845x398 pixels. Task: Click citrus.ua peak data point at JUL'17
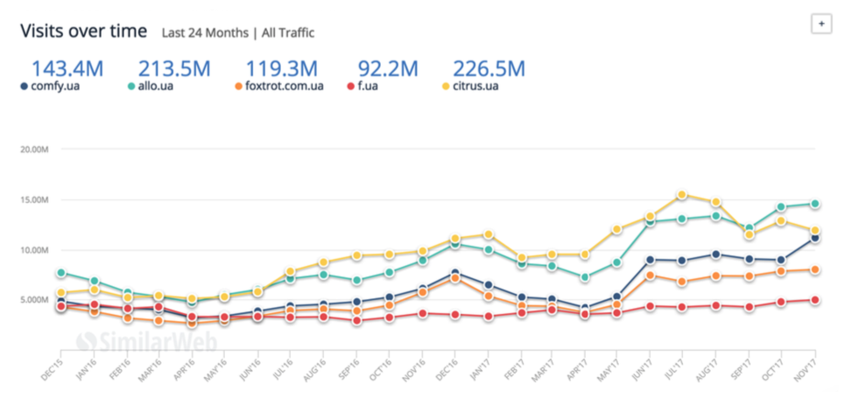click(x=682, y=195)
